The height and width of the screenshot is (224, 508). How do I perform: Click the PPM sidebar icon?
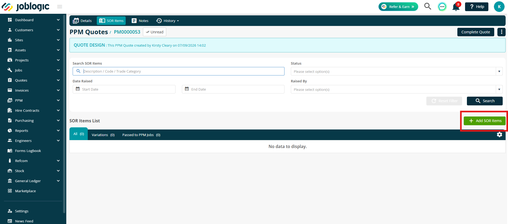coord(10,100)
